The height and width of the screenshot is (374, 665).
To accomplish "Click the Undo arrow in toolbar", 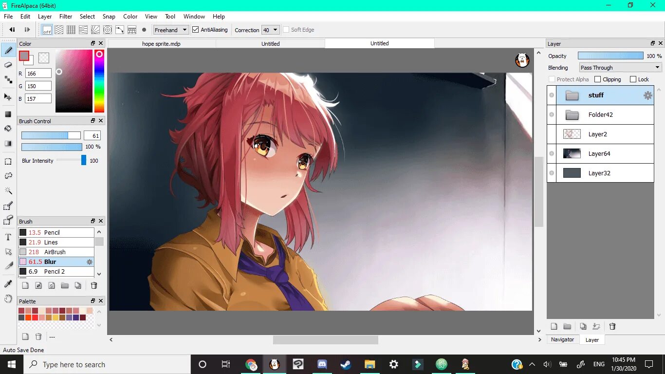I will click(12, 30).
